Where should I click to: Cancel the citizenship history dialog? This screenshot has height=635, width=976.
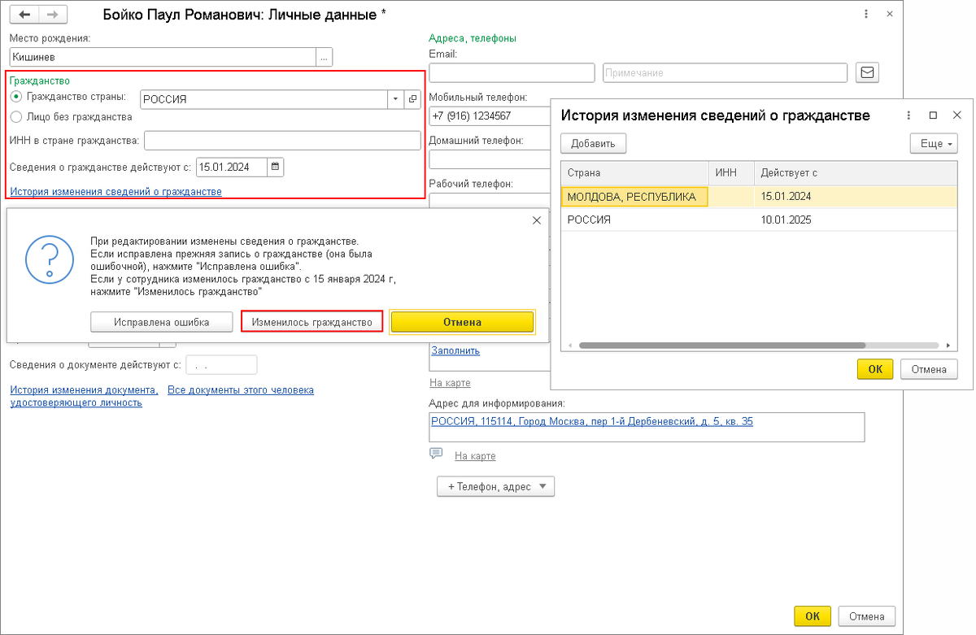929,369
